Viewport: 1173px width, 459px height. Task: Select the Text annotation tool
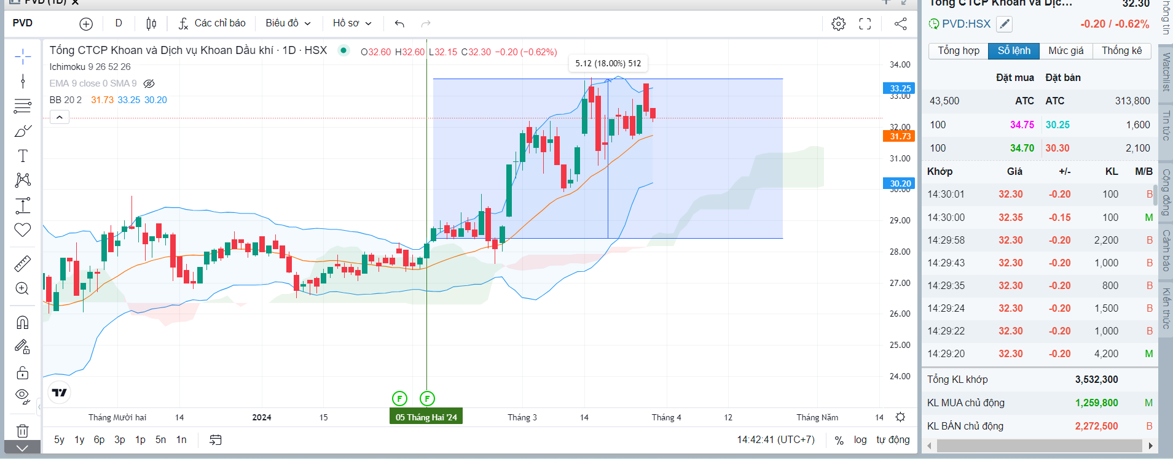23,156
